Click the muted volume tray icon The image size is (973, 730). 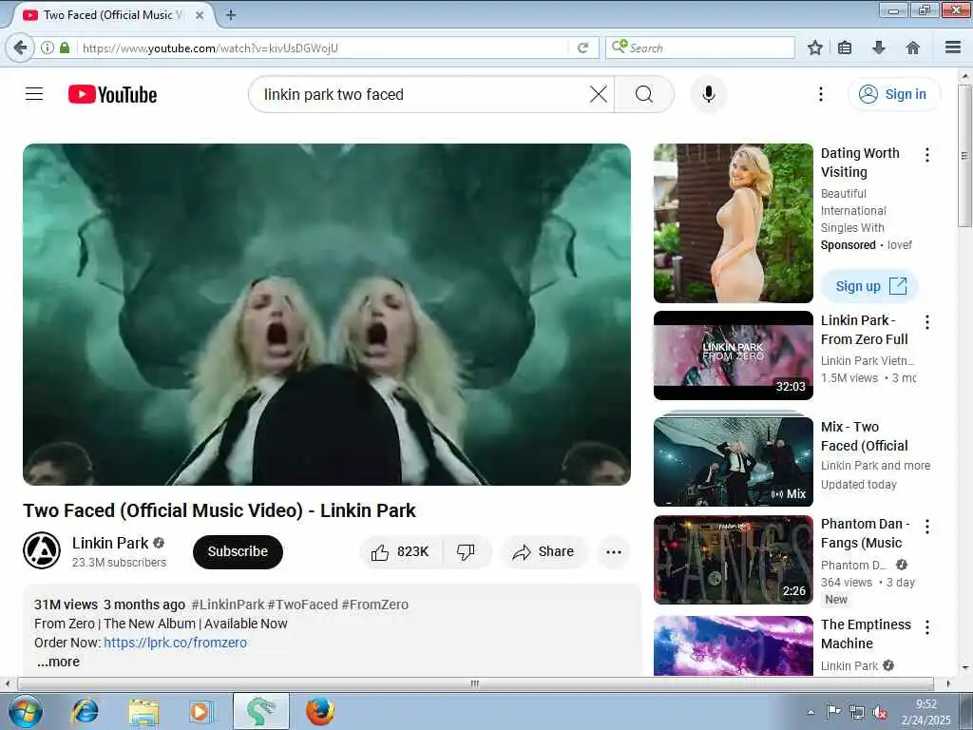(x=879, y=713)
